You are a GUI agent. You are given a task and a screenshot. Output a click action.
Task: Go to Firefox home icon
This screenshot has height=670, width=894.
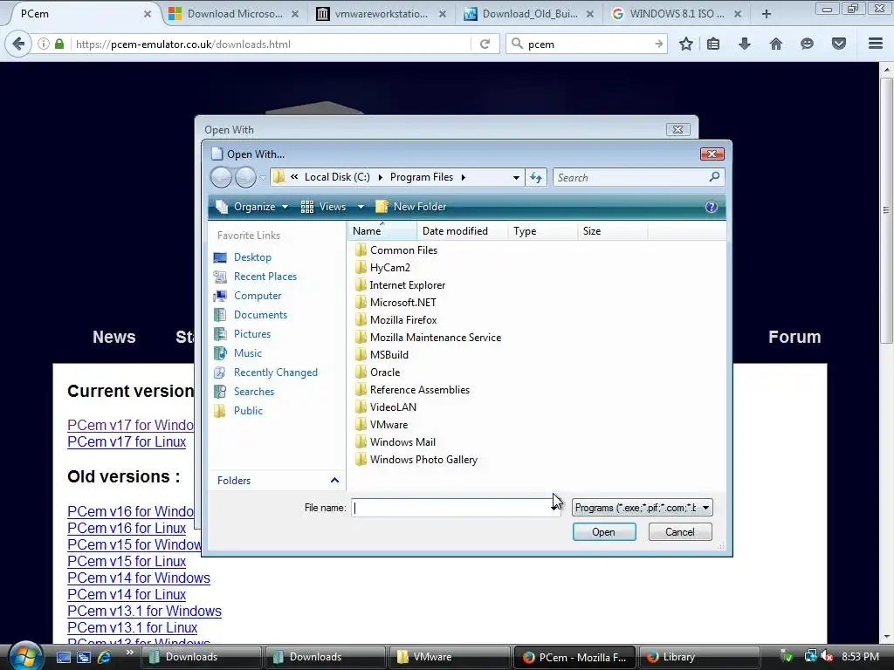[x=775, y=44]
